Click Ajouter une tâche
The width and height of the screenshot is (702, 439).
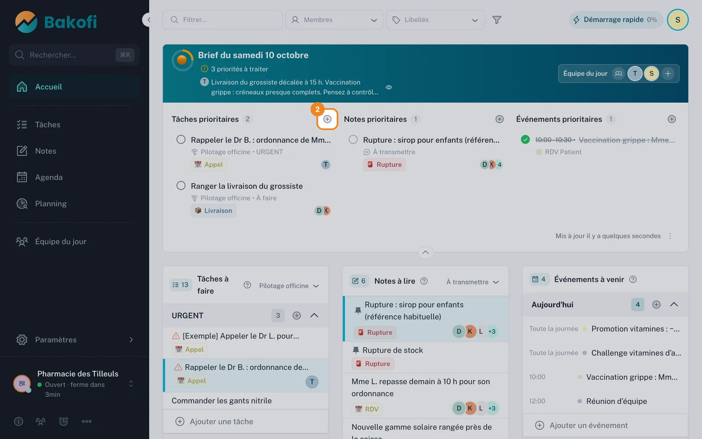coord(246,421)
